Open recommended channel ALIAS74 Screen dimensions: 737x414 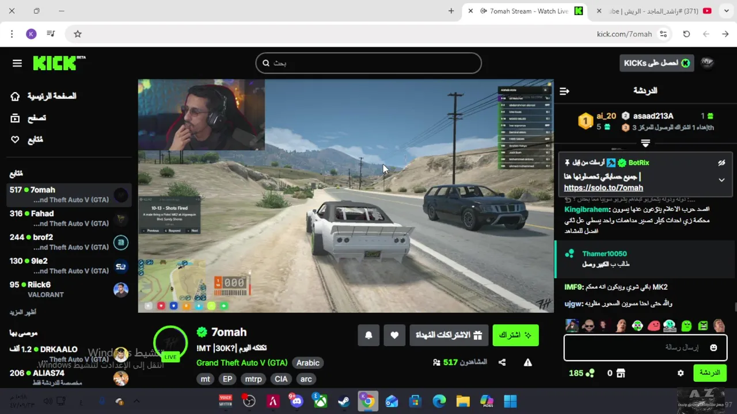(x=69, y=378)
